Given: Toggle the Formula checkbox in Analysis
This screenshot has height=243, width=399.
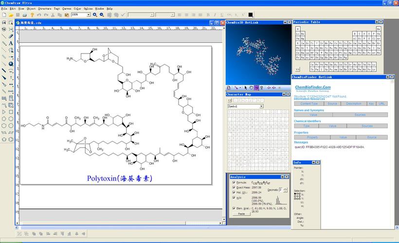Looking at the screenshot, I should (x=234, y=183).
